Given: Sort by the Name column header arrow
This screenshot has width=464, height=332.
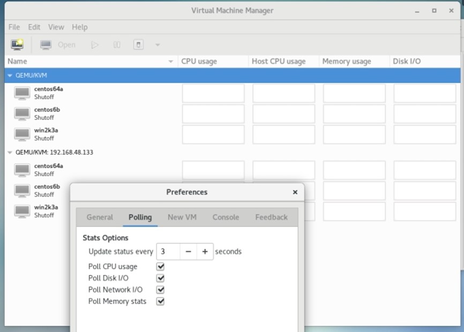Looking at the screenshot, I should (171, 62).
